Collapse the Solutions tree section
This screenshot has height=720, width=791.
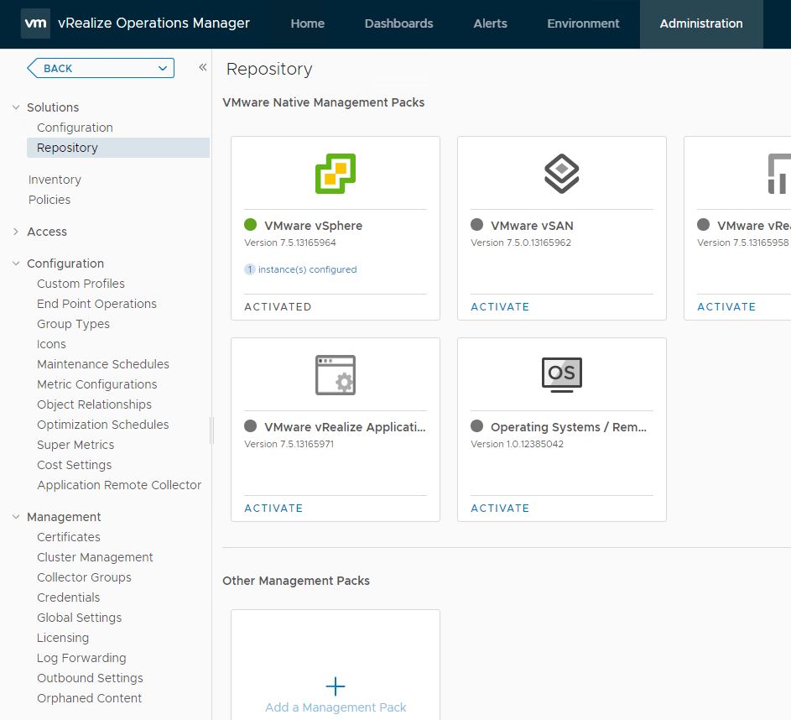pos(15,107)
